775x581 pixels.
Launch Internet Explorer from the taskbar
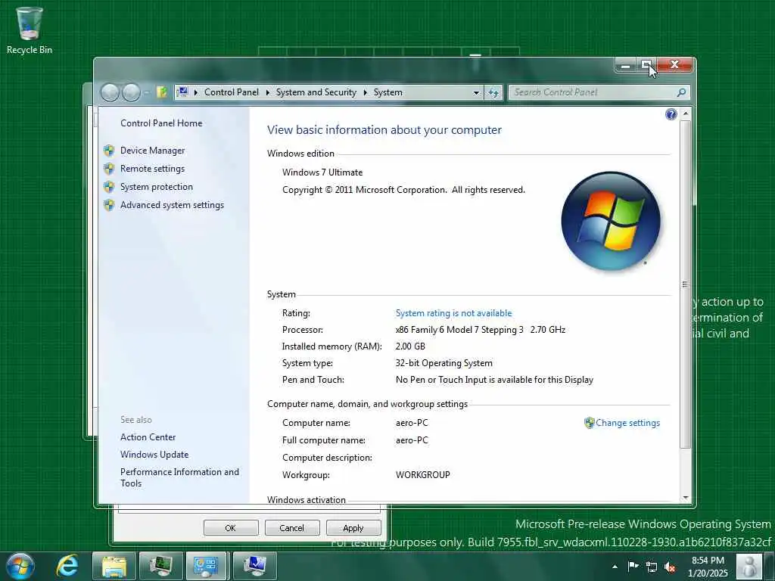click(x=67, y=566)
